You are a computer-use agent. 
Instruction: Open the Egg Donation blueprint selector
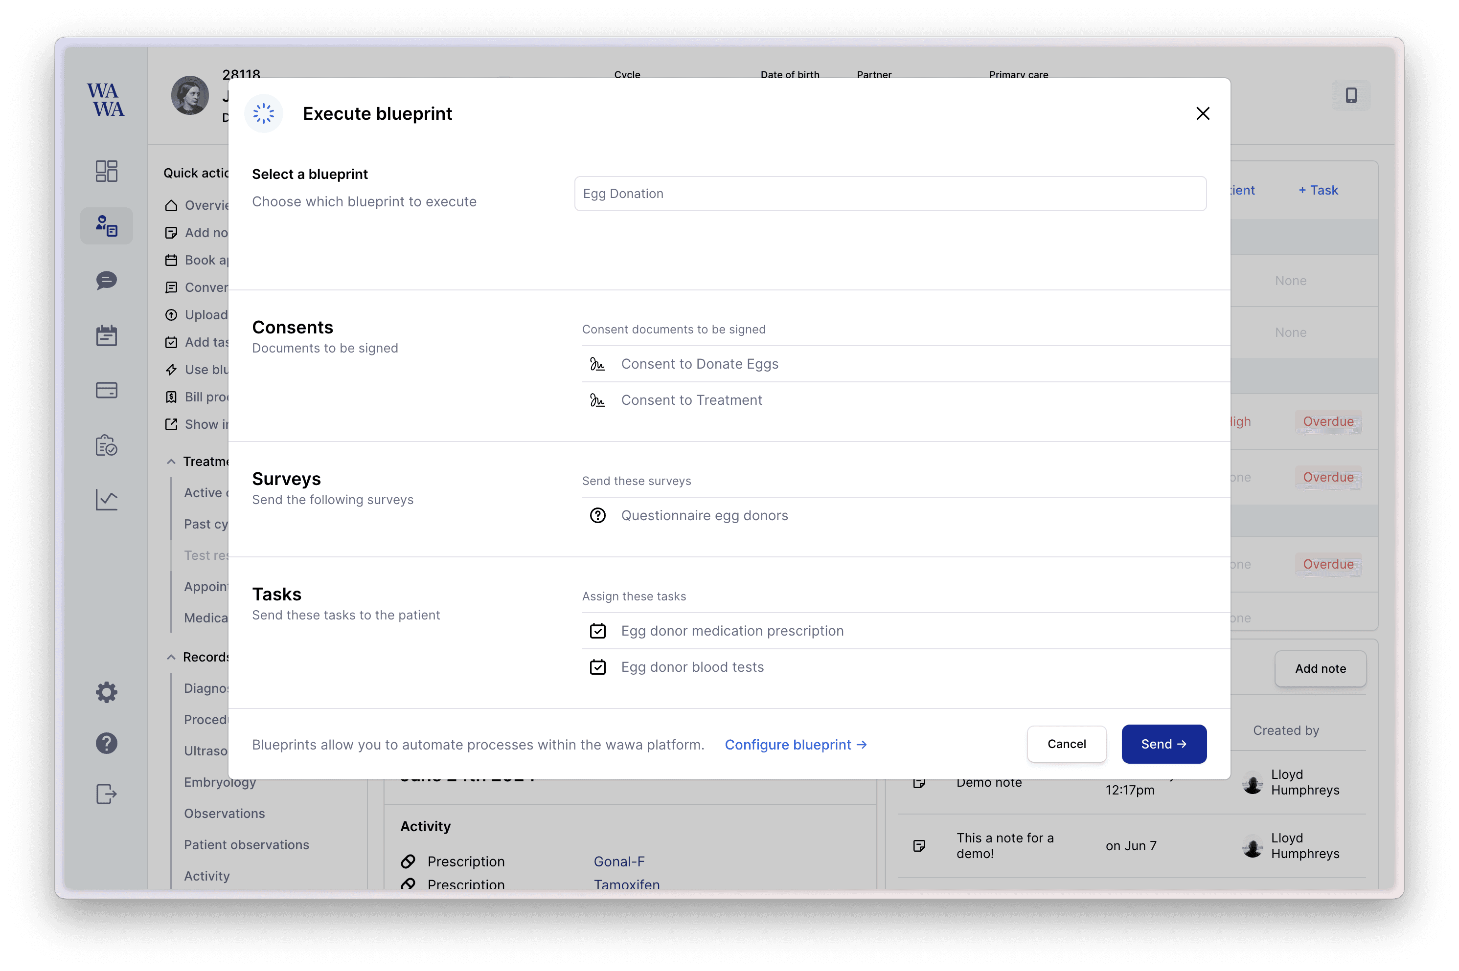pyautogui.click(x=889, y=194)
